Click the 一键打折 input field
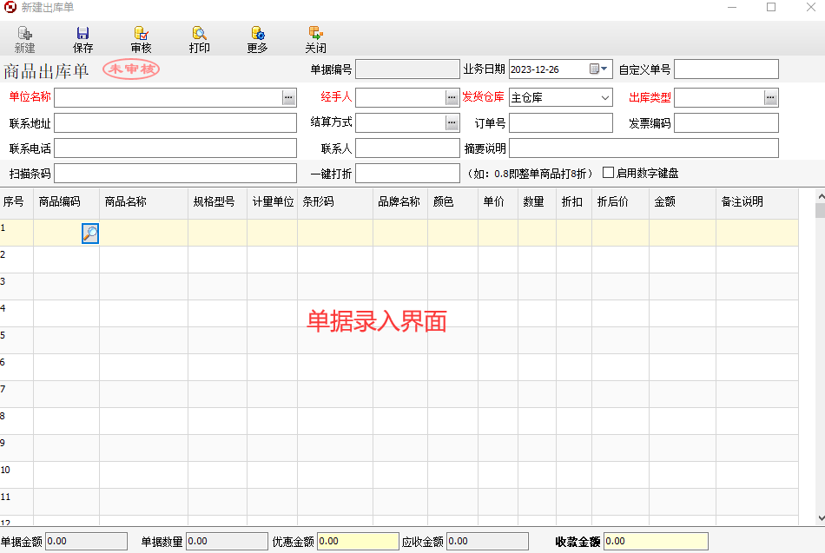 (406, 174)
